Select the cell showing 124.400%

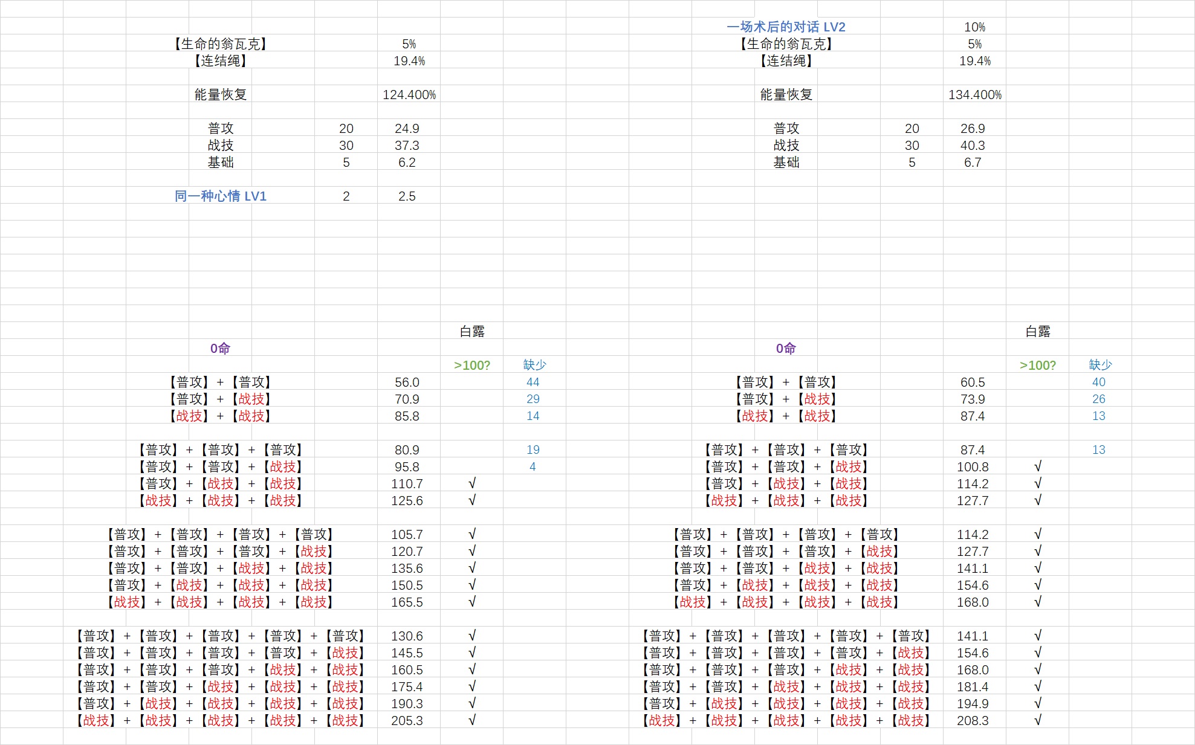coord(409,95)
